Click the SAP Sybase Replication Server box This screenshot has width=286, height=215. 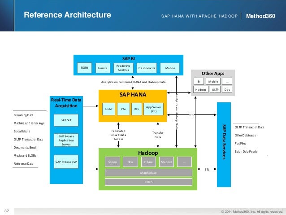[66, 140]
